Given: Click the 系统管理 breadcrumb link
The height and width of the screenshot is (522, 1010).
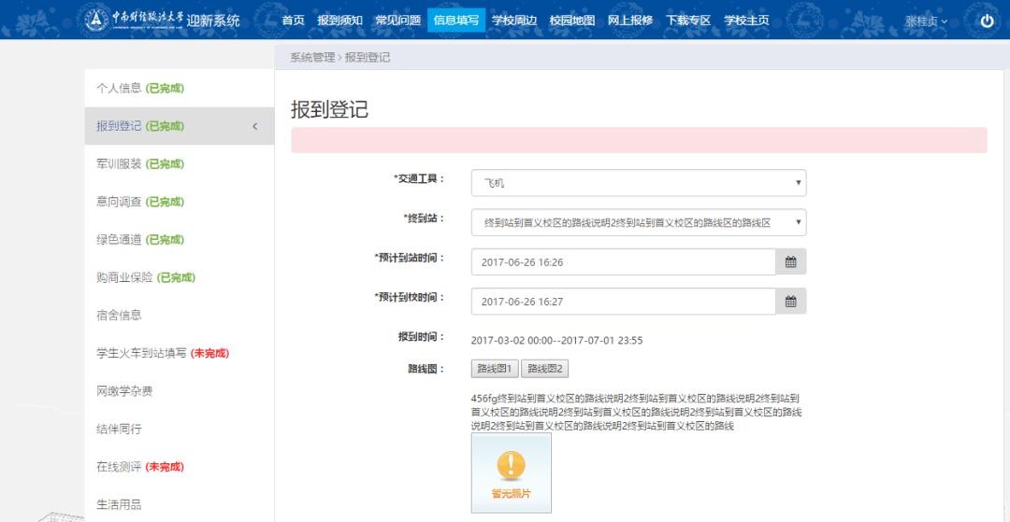Looking at the screenshot, I should [x=311, y=57].
